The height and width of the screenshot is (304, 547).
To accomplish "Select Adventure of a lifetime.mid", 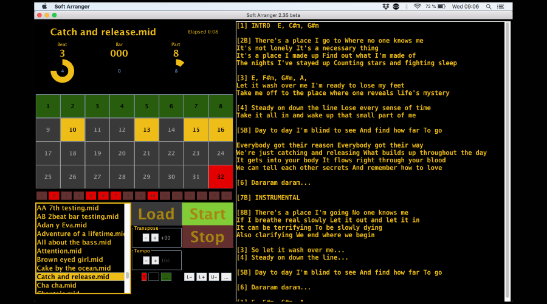I will click(x=80, y=234).
